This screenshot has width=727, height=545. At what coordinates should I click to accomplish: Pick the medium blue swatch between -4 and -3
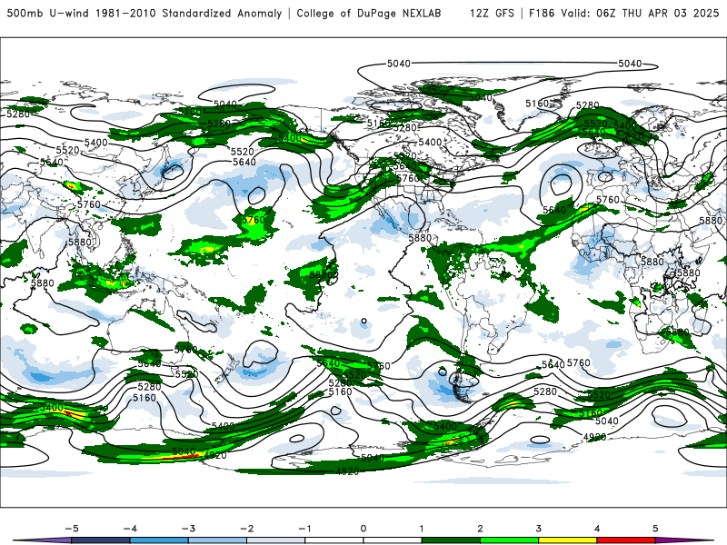pyautogui.click(x=159, y=540)
